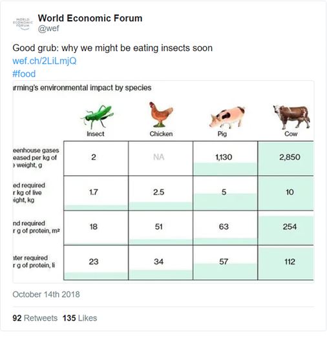Click the cow illustration
Image resolution: width=327 pixels, height=338 pixels.
[x=291, y=117]
